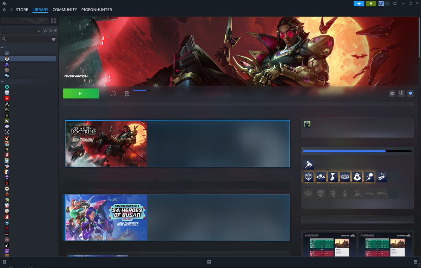Toggle the penguin-shaped library filter icon
The width and height of the screenshot is (421, 268).
coord(45,31)
